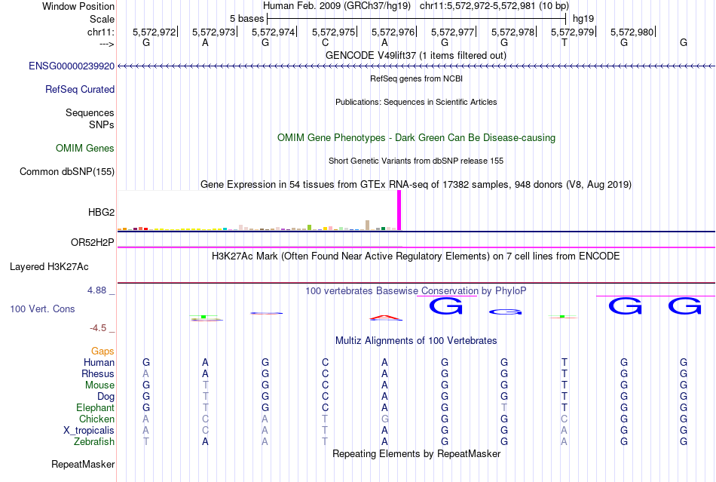This screenshot has height=482, width=716.
Task: Click the Scale label
Action: [103, 20]
